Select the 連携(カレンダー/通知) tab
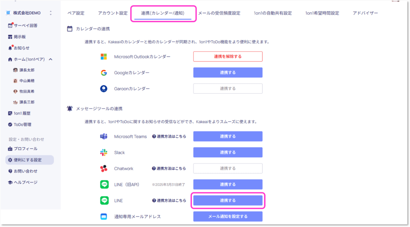410x227 pixels. pos(163,13)
